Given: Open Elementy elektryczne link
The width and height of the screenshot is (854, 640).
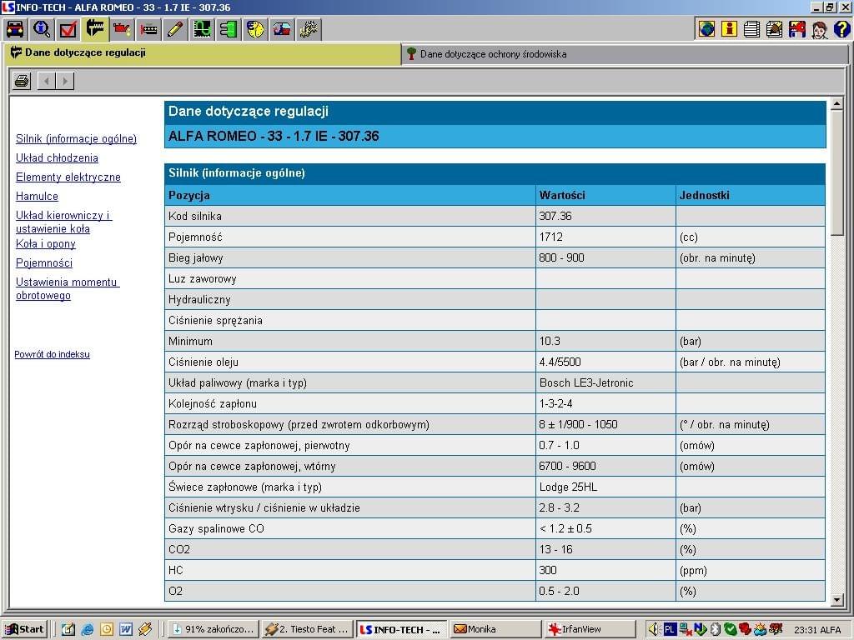Looking at the screenshot, I should [68, 177].
